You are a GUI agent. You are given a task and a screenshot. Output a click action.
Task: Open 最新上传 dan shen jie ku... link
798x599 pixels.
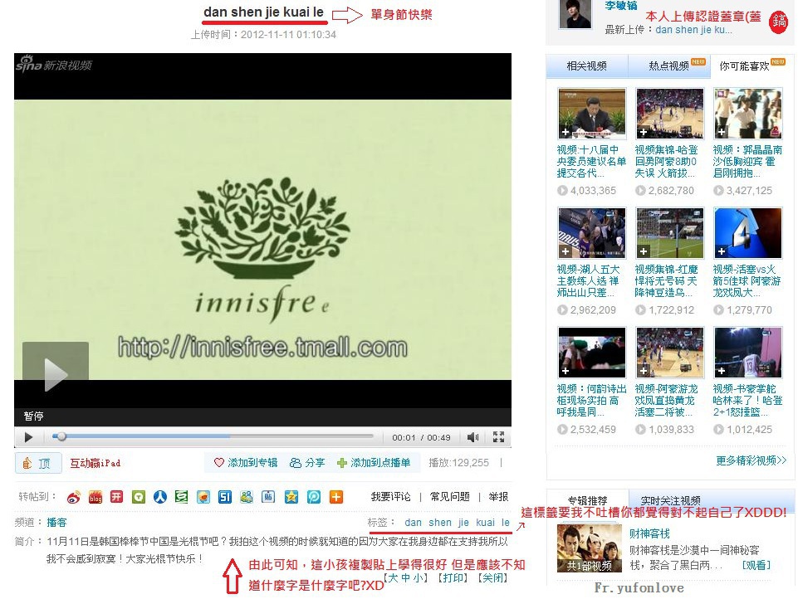pyautogui.click(x=693, y=30)
